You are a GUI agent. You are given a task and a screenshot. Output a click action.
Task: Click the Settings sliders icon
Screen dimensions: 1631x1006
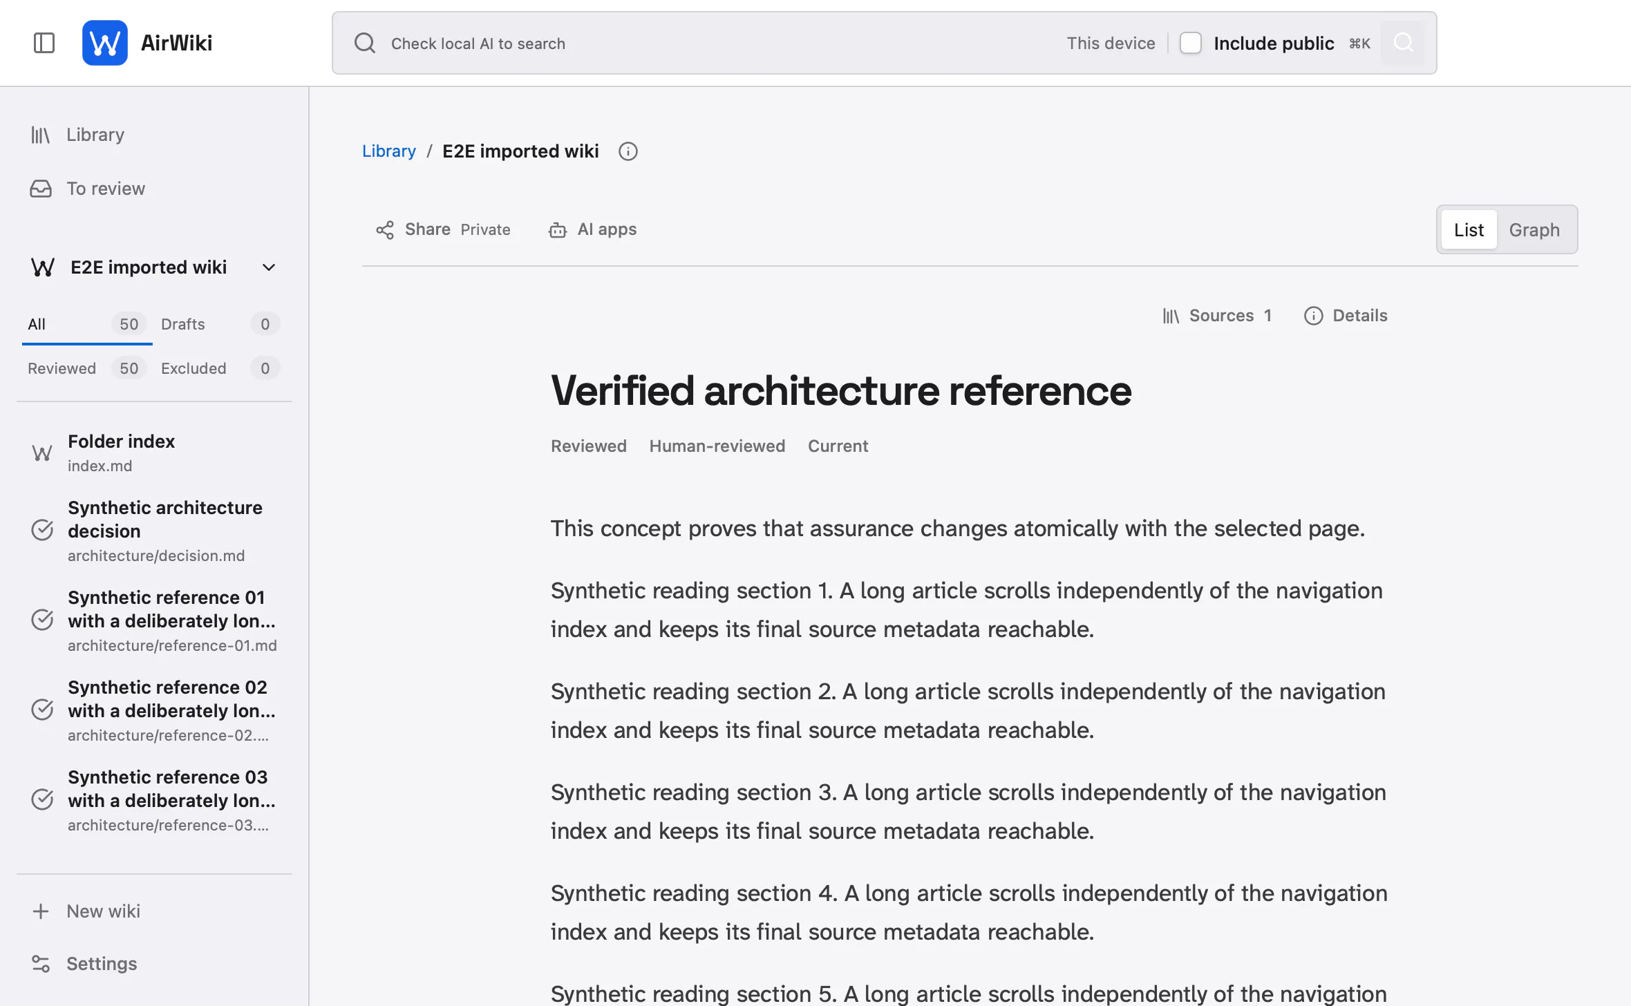41,964
